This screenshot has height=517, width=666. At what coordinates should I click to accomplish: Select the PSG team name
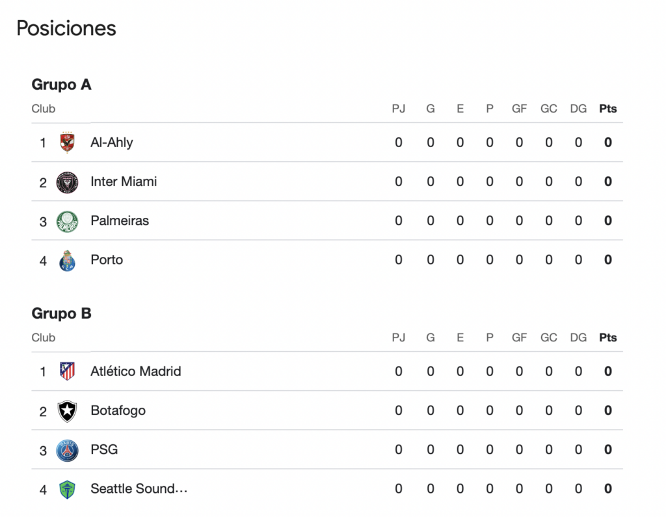104,449
